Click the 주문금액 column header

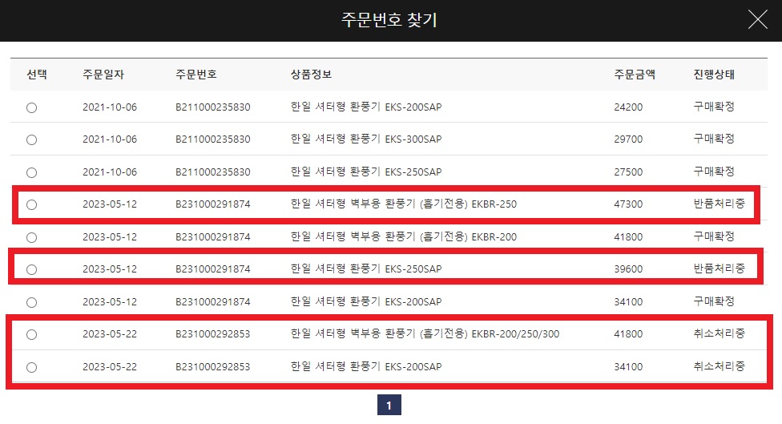(635, 75)
